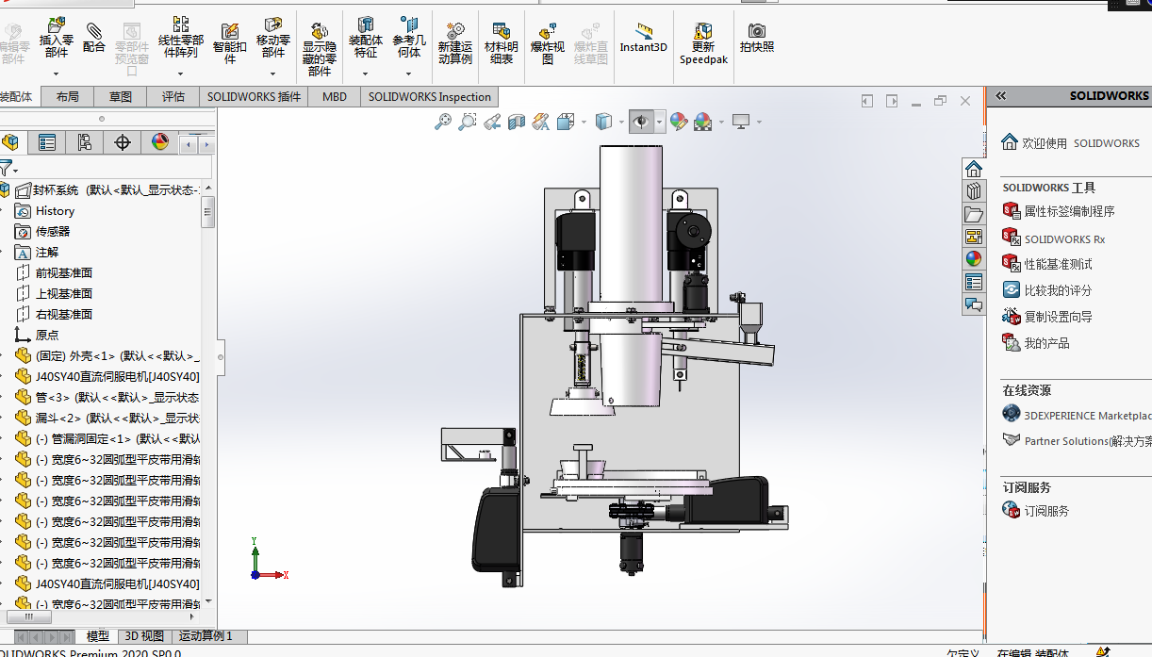Viewport: 1152px width, 657px height.
Task: Switch to the 评估 (Evaluate) tab
Action: (173, 96)
